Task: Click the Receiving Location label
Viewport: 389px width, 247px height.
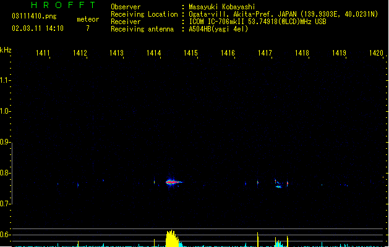Action: (144, 14)
